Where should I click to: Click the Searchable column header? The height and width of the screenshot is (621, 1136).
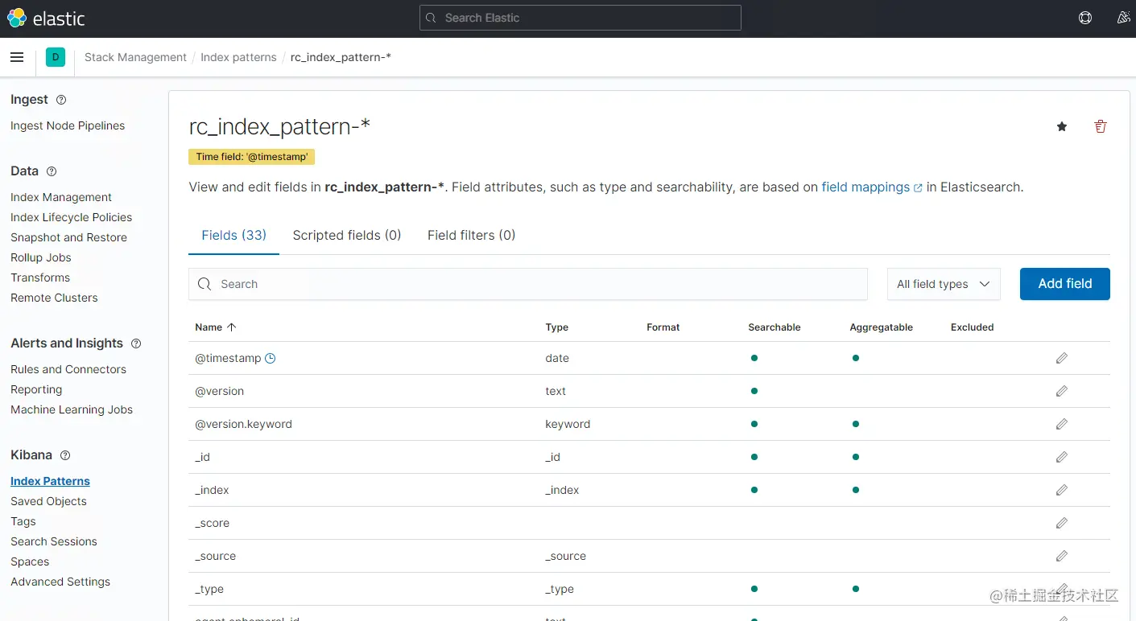(x=775, y=327)
